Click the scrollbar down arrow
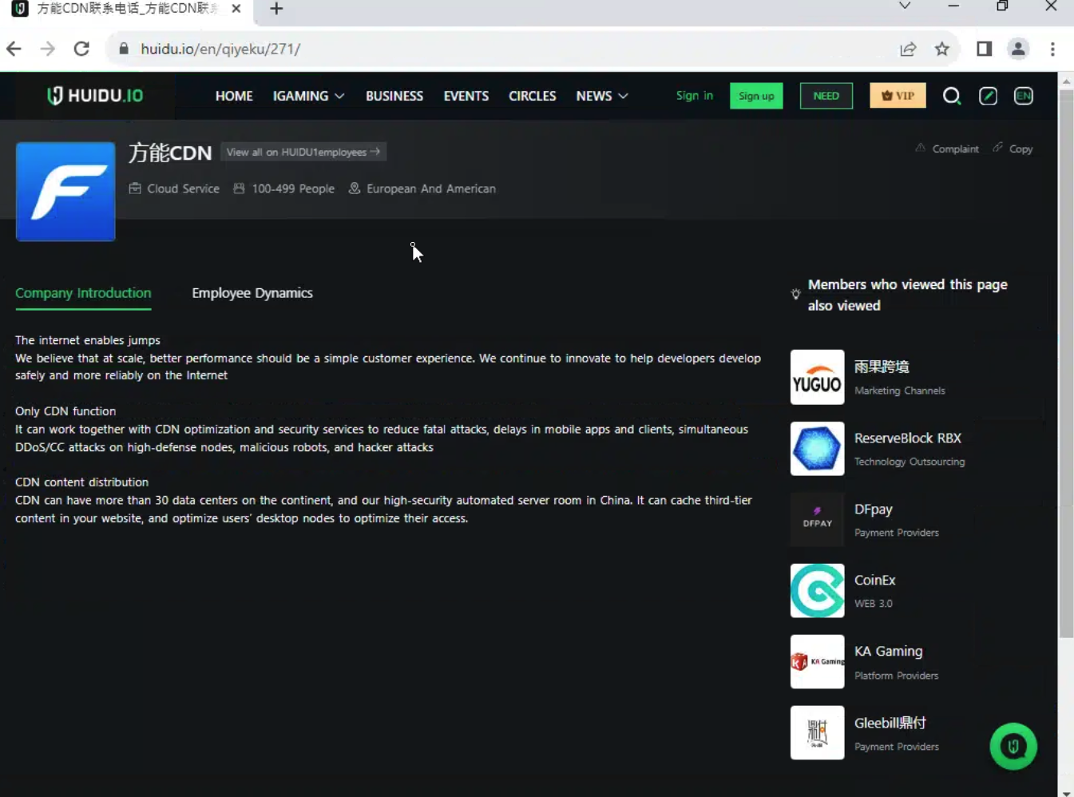1074x797 pixels. pyautogui.click(x=1066, y=792)
